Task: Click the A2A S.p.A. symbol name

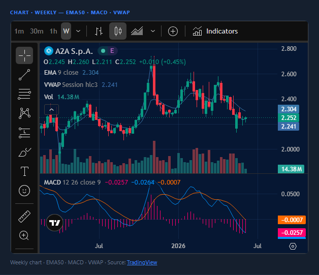Action: click(x=74, y=51)
